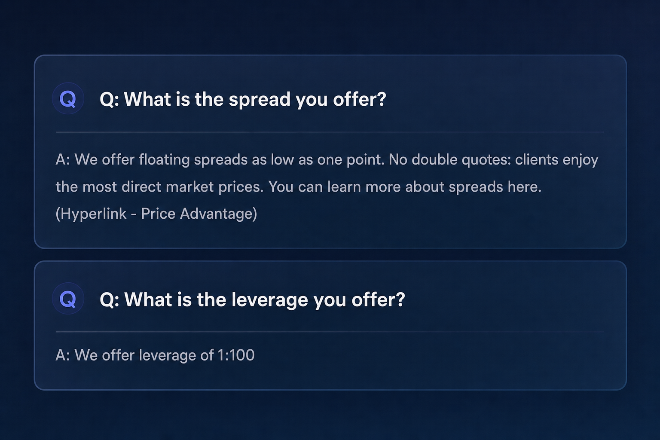Click the Q icon beside the spread question
The width and height of the screenshot is (660, 440).
(68, 98)
